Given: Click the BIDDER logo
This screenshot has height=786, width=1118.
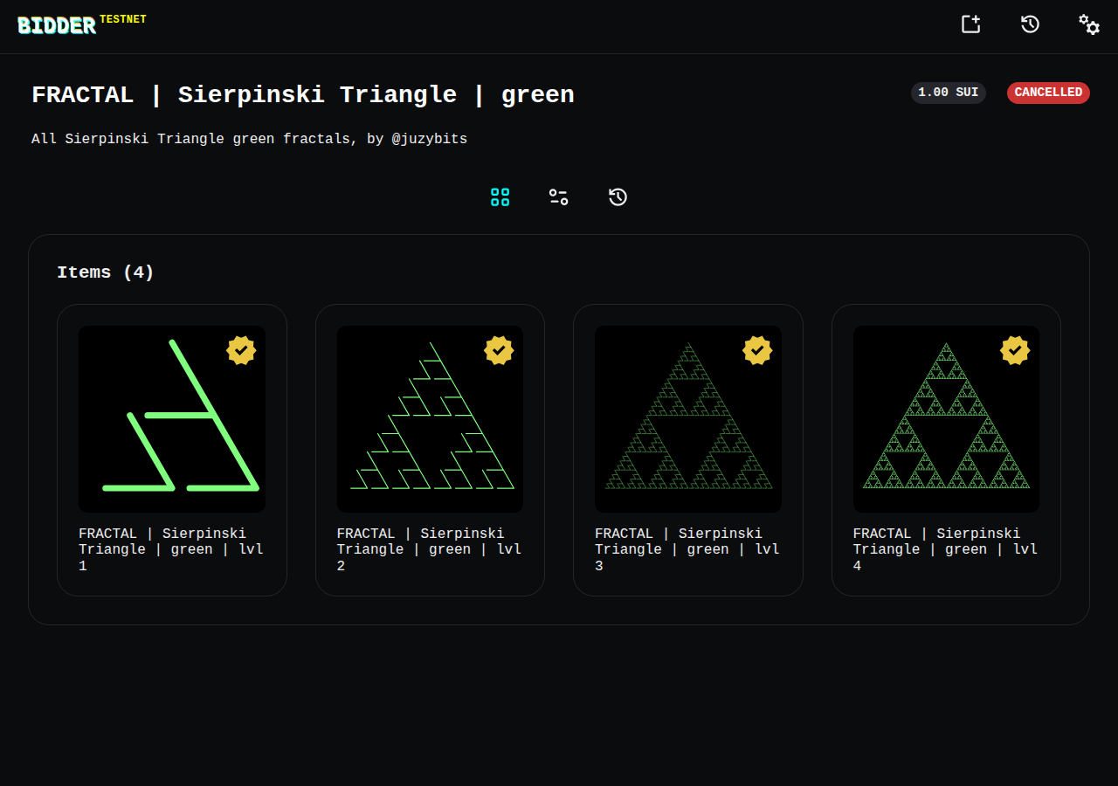Looking at the screenshot, I should click(57, 26).
